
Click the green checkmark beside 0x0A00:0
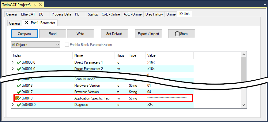click(x=19, y=105)
